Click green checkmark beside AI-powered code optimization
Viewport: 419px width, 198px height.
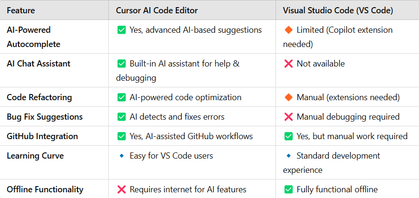122,97
